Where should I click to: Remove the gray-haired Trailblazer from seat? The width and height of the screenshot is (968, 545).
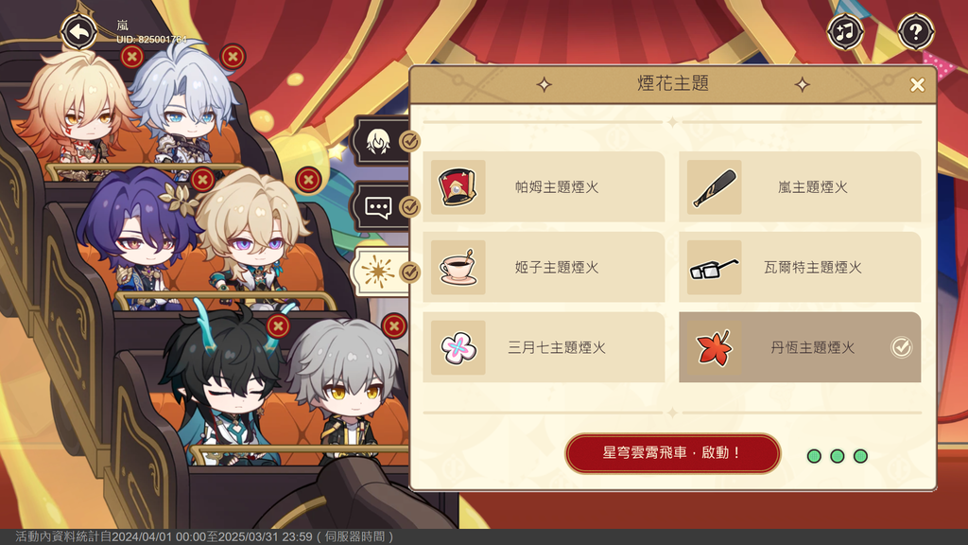tap(394, 325)
